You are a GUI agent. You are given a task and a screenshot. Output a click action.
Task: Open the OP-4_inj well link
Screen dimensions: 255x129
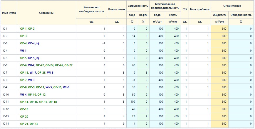[33, 43]
